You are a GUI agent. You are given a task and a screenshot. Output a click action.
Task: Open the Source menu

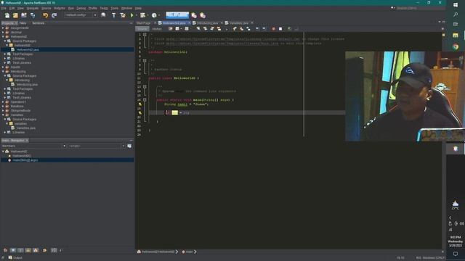pyautogui.click(x=46, y=8)
